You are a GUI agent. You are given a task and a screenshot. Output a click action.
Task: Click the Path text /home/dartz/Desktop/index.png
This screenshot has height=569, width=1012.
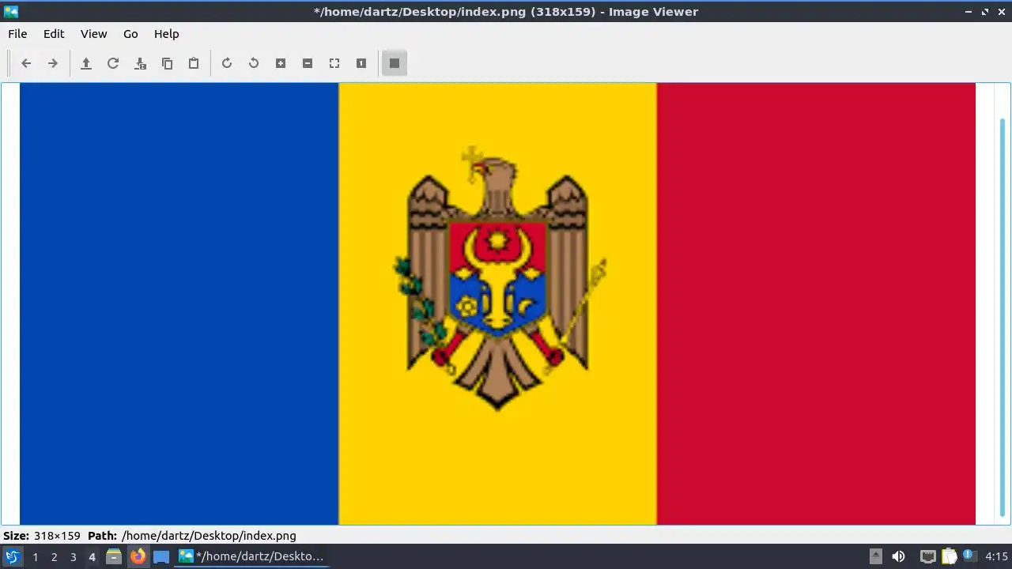(209, 536)
